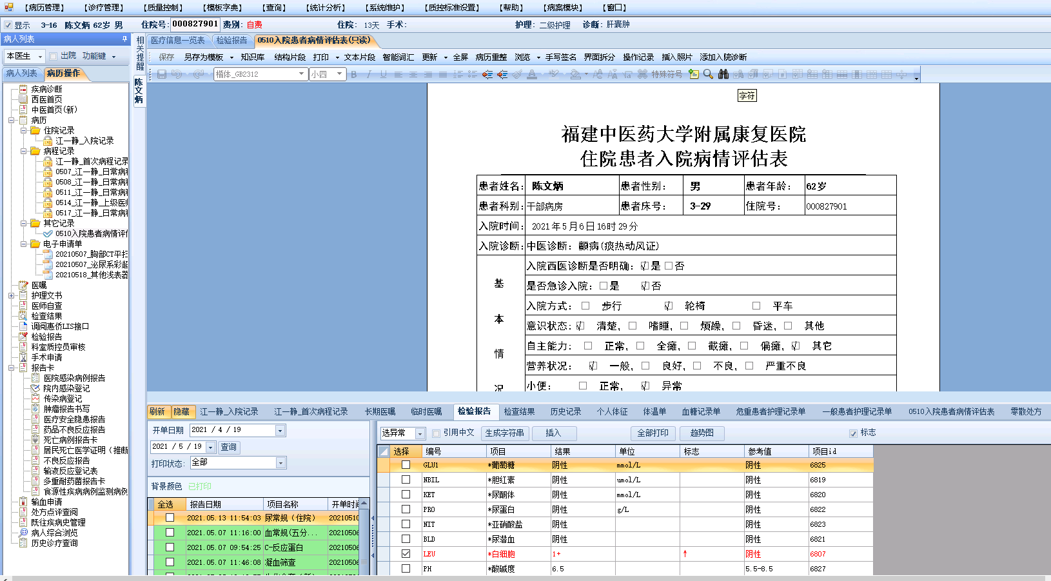
Task: Click the 医嘱 notepad icon in tree
Action: [x=24, y=285]
